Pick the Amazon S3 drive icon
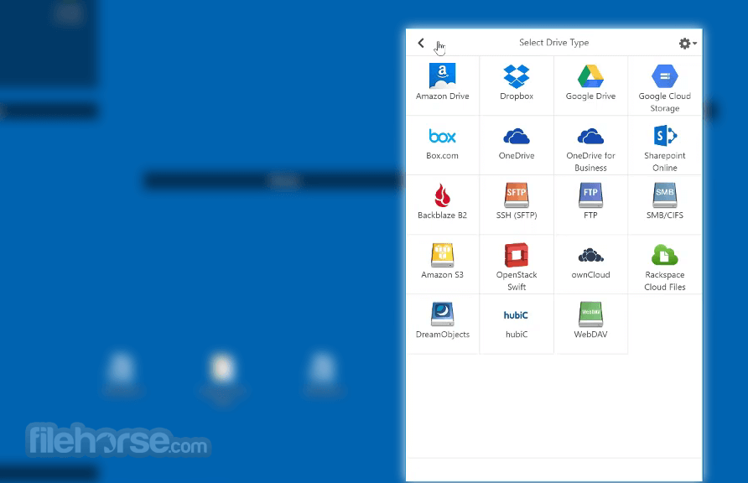The height and width of the screenshot is (483, 748). click(x=442, y=255)
